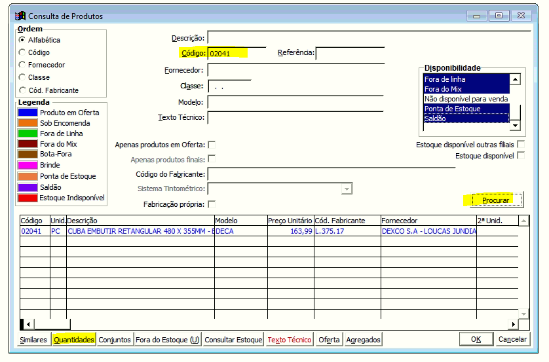The height and width of the screenshot is (362, 549).
Task: Select product row 02041 in grid
Action: pyautogui.click(x=269, y=231)
